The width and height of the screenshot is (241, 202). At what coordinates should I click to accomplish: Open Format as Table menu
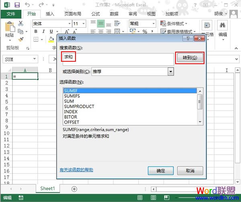[x=178, y=32]
